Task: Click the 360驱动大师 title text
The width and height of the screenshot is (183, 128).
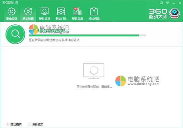Action: pyautogui.click(x=10, y=2)
